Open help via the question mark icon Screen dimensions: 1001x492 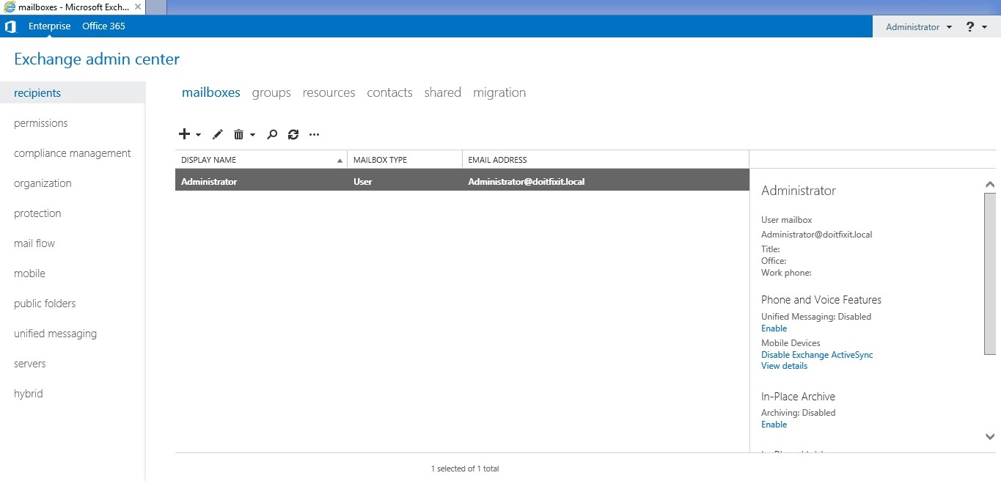[x=968, y=26]
